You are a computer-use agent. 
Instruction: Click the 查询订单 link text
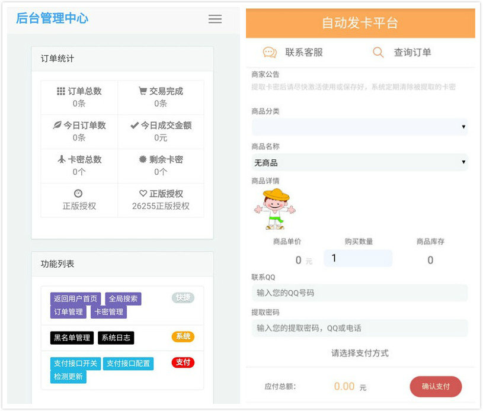tap(412, 52)
